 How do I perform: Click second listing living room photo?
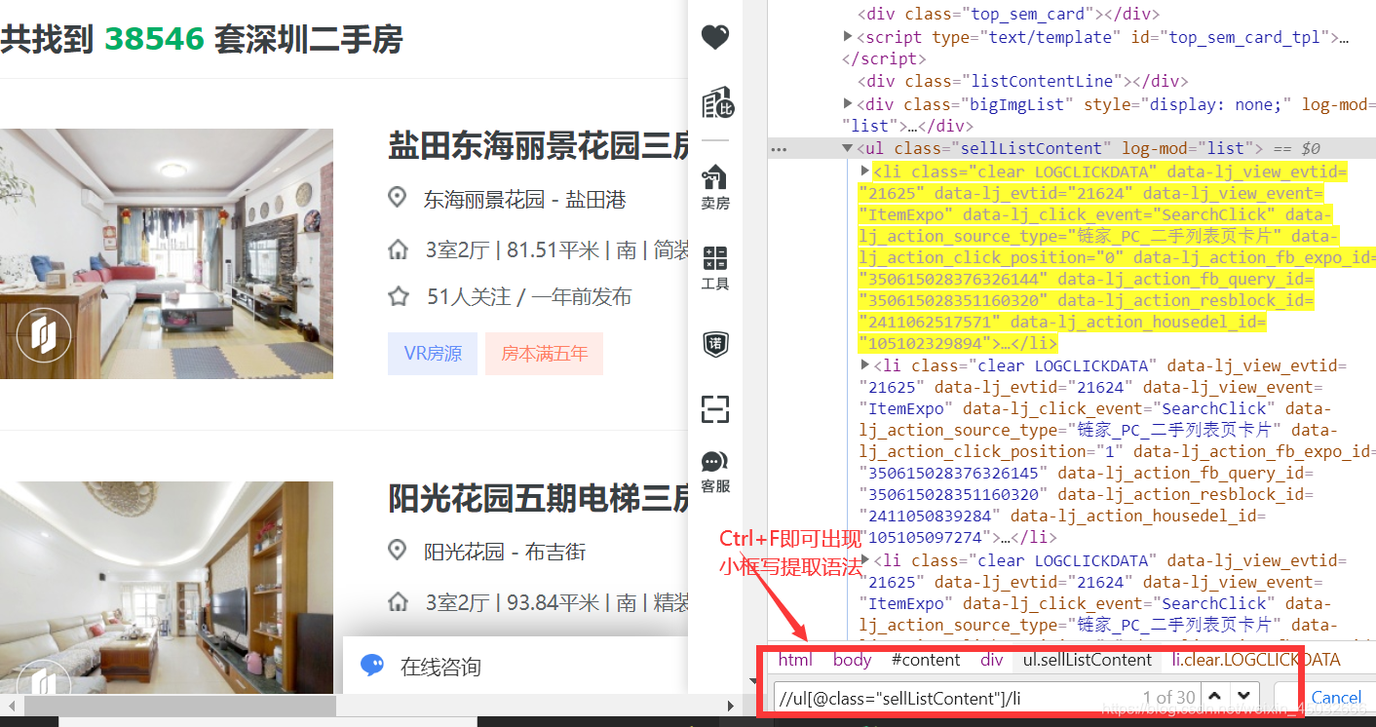pos(167,588)
